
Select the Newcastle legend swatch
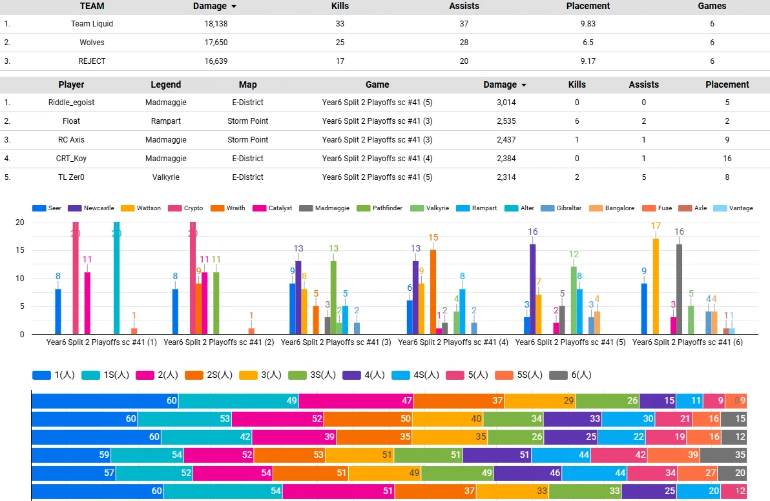coord(75,208)
